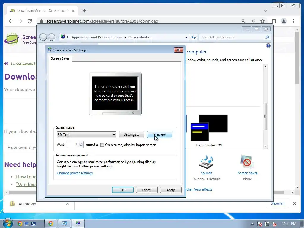The image size is (304, 228).
Task: Open the Chrome profile icon
Action: point(284,21)
